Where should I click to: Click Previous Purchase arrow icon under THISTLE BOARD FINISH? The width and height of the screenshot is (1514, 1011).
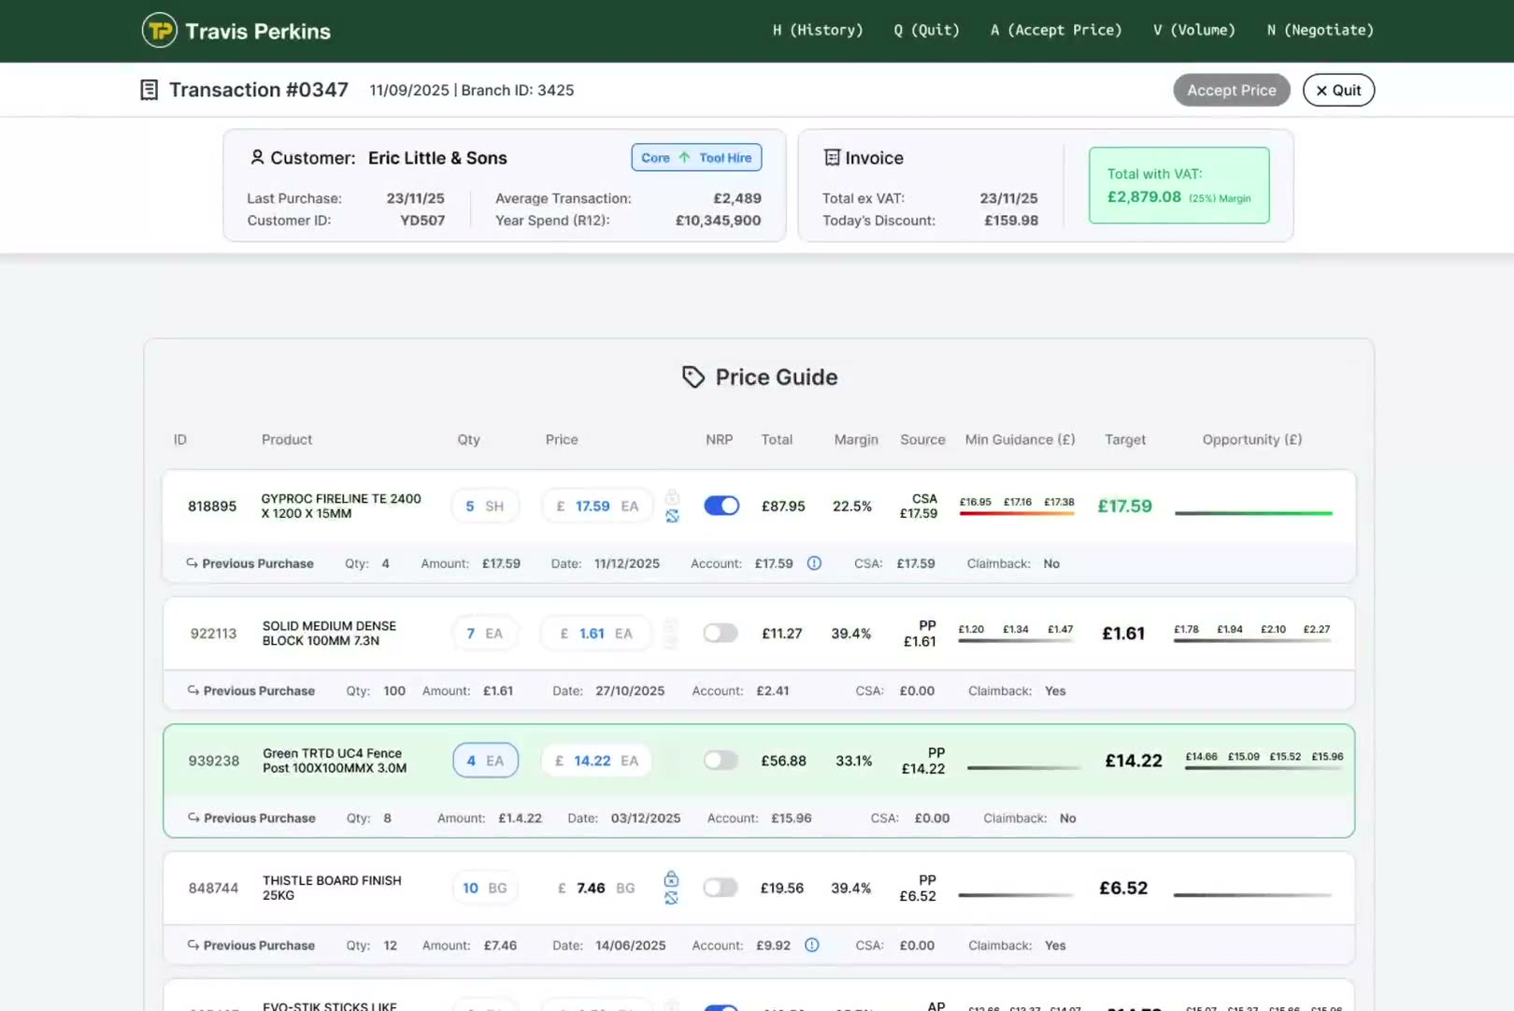click(193, 945)
